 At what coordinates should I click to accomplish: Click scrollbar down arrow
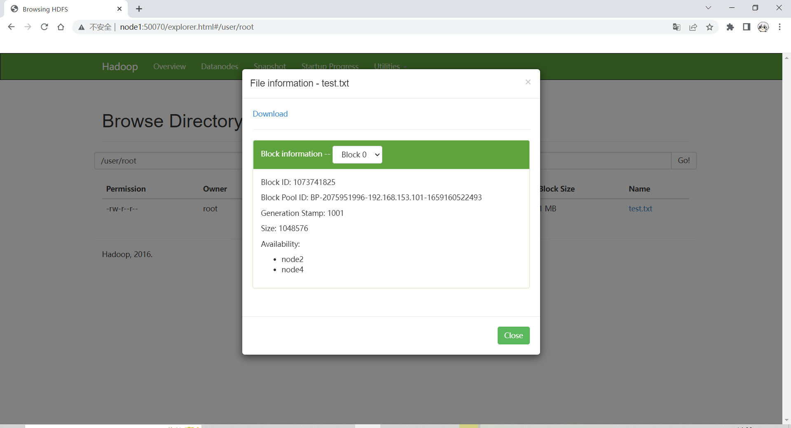click(x=786, y=420)
